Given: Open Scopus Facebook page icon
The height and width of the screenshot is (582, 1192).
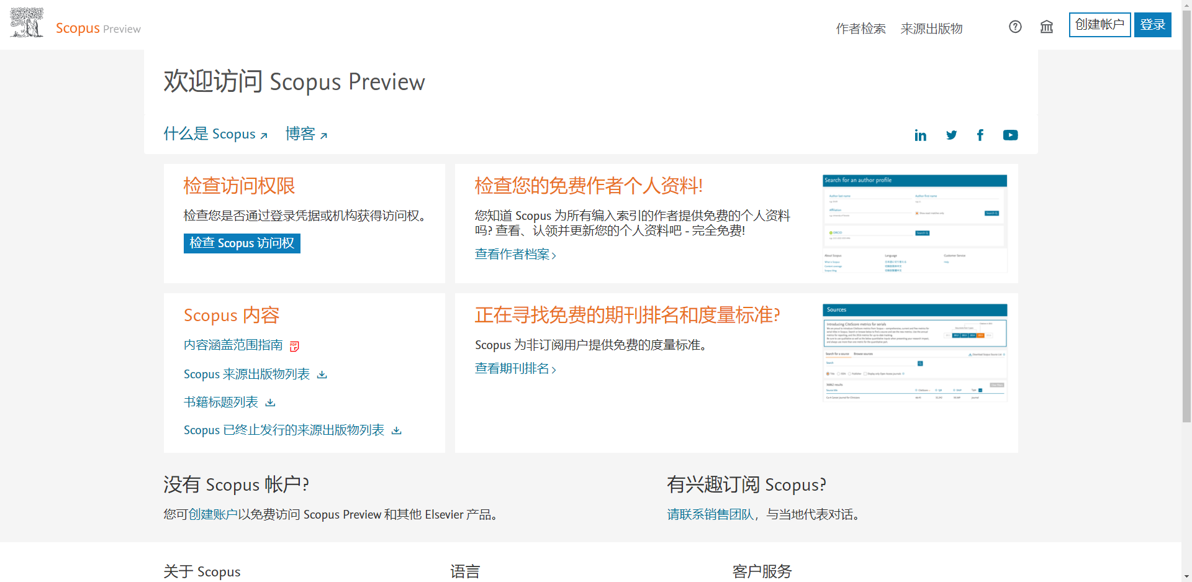Looking at the screenshot, I should tap(980, 135).
